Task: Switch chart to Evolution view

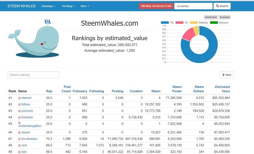Action: point(225,17)
